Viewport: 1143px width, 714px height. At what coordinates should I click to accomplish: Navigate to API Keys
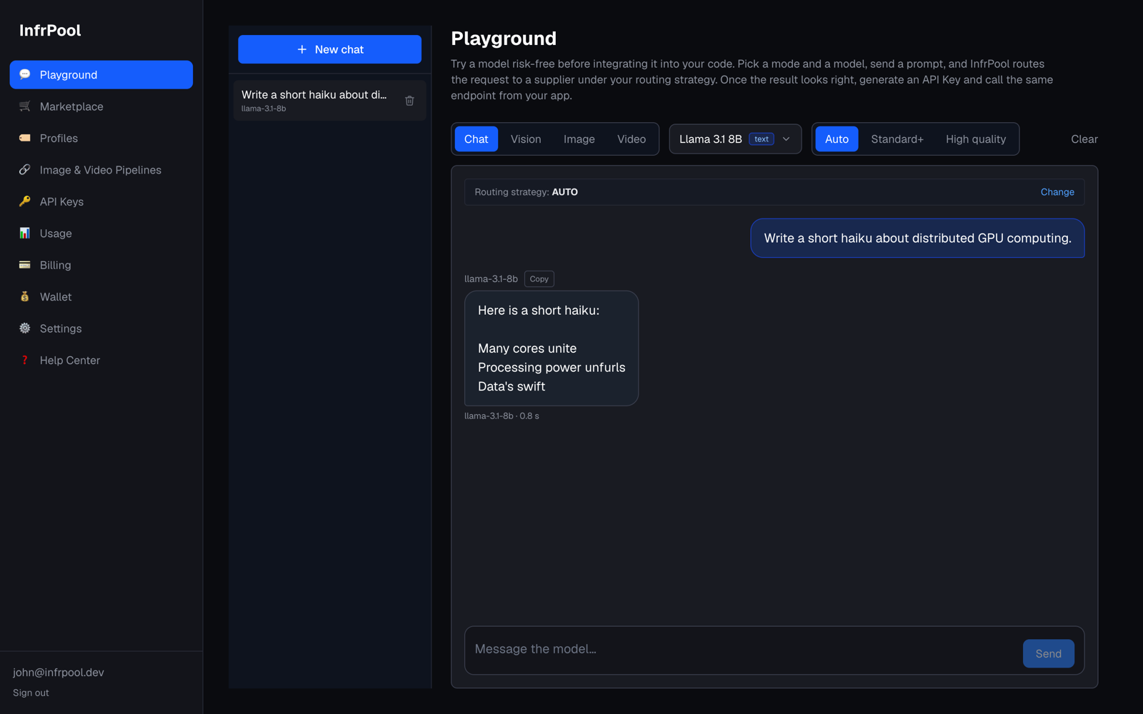click(x=101, y=201)
